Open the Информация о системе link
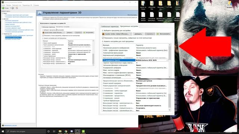Viewport: 239px width, 134px height. (x=10, y=125)
